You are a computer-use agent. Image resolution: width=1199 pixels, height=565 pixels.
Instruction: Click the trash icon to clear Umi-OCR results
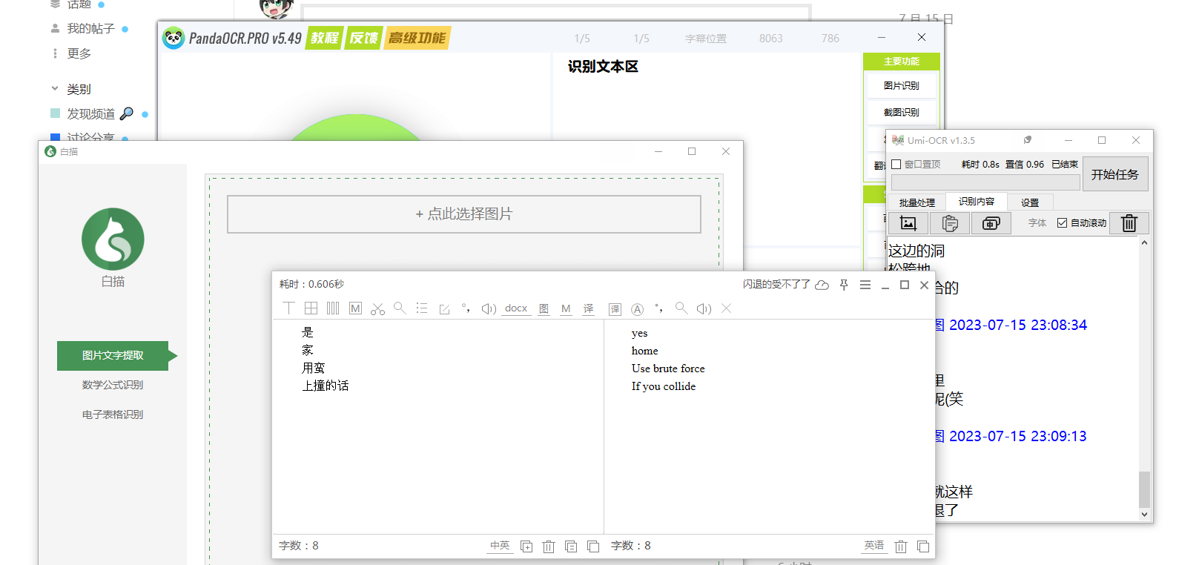click(x=1129, y=223)
